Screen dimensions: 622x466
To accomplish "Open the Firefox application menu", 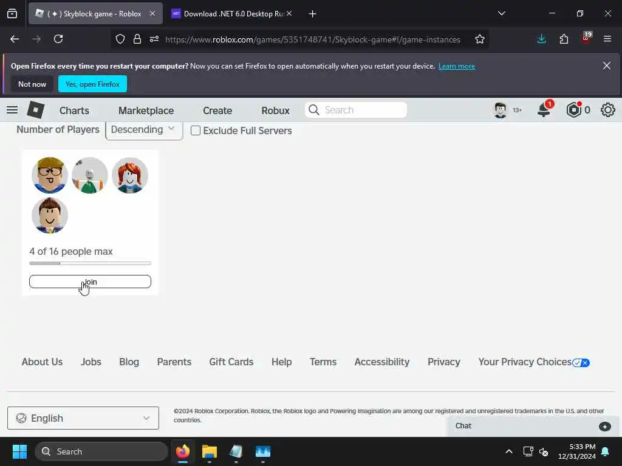I will tap(607, 39).
